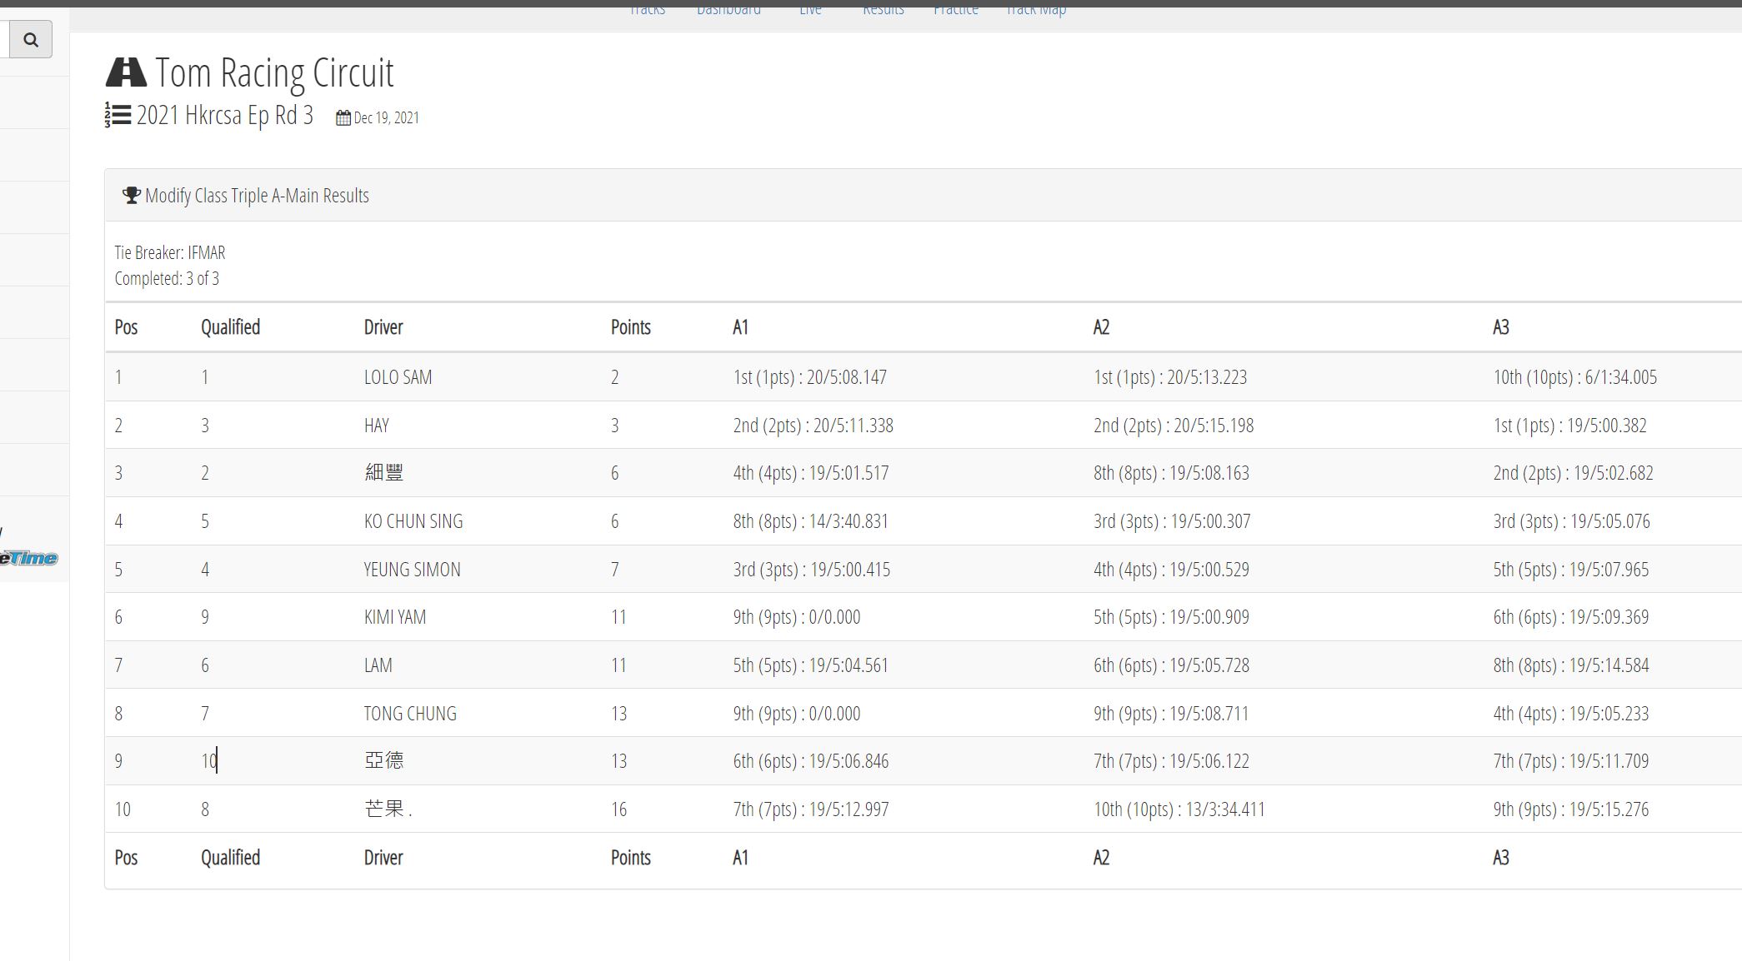This screenshot has height=961, width=1742.
Task: Click the trophy icon in results header
Action: point(131,196)
